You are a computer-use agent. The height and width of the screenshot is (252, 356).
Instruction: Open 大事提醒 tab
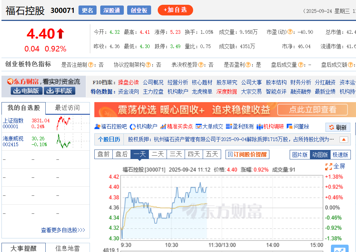(x=24, y=248)
